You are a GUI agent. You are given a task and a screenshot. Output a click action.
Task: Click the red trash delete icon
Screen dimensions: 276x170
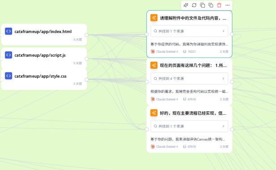point(219,5)
